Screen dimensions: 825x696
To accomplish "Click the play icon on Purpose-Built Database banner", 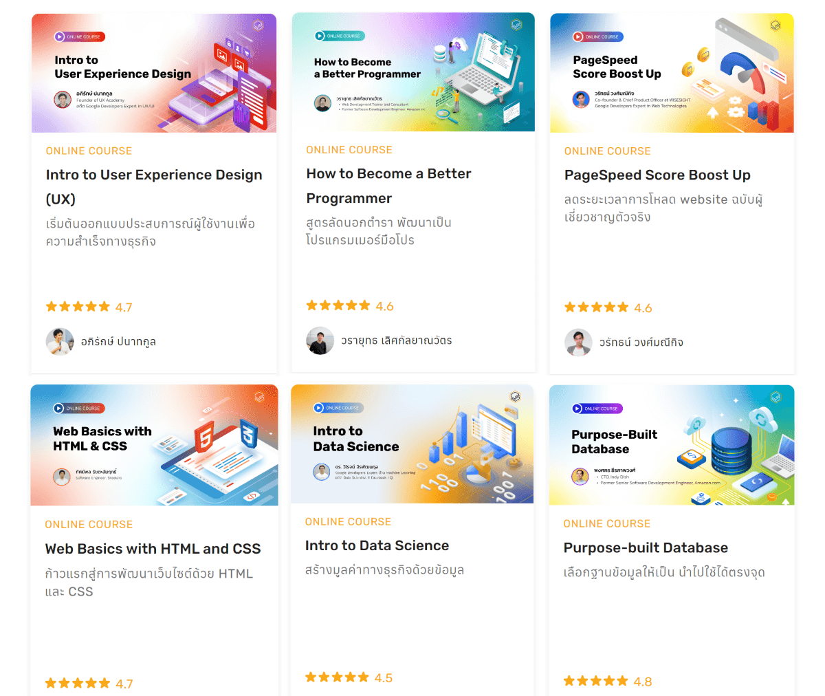I will pyautogui.click(x=577, y=409).
